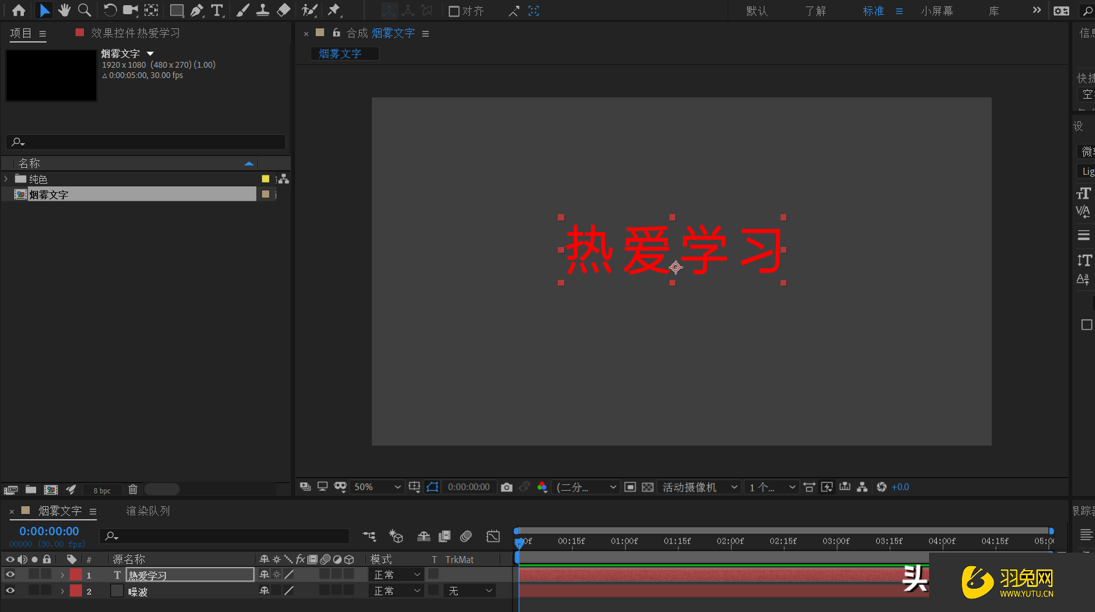Select the Rotation tool
Viewport: 1095px width, 612px height.
tap(110, 10)
